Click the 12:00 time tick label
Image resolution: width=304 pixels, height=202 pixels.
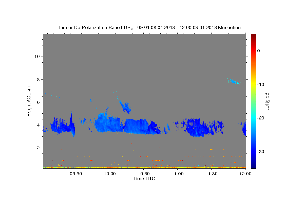point(245,173)
